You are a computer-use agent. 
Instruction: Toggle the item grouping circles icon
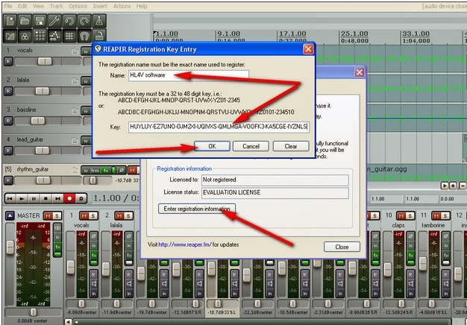tap(25, 36)
